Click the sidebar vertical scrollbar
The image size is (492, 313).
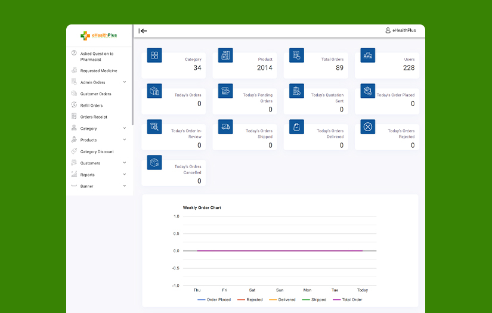[x=133, y=75]
